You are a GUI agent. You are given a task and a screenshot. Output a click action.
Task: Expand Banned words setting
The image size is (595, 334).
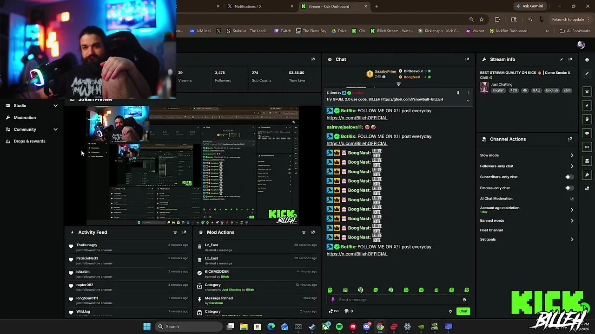tap(572, 221)
